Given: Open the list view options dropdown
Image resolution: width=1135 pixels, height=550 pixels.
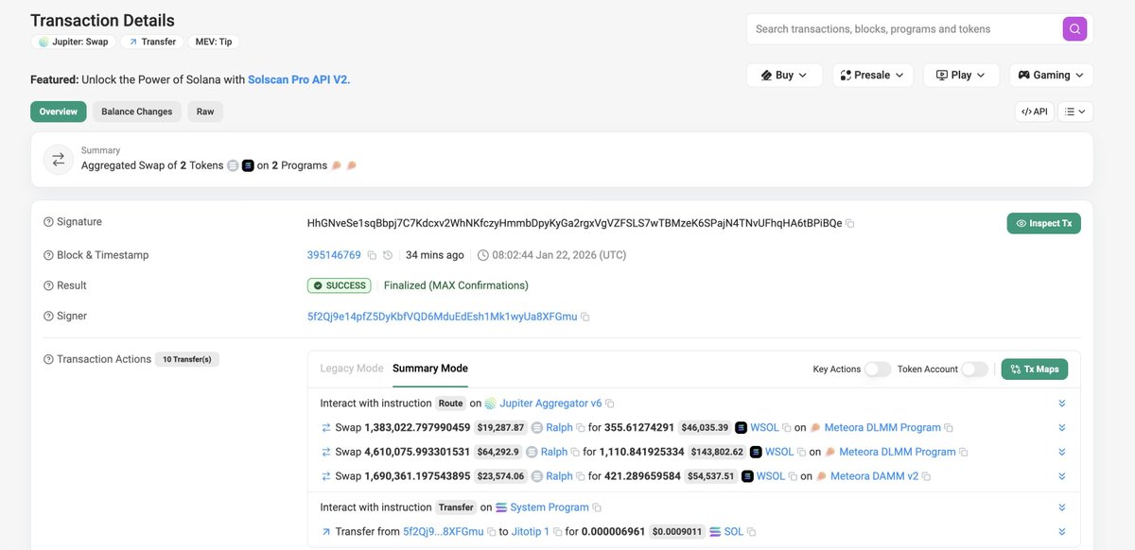Looking at the screenshot, I should (x=1075, y=112).
